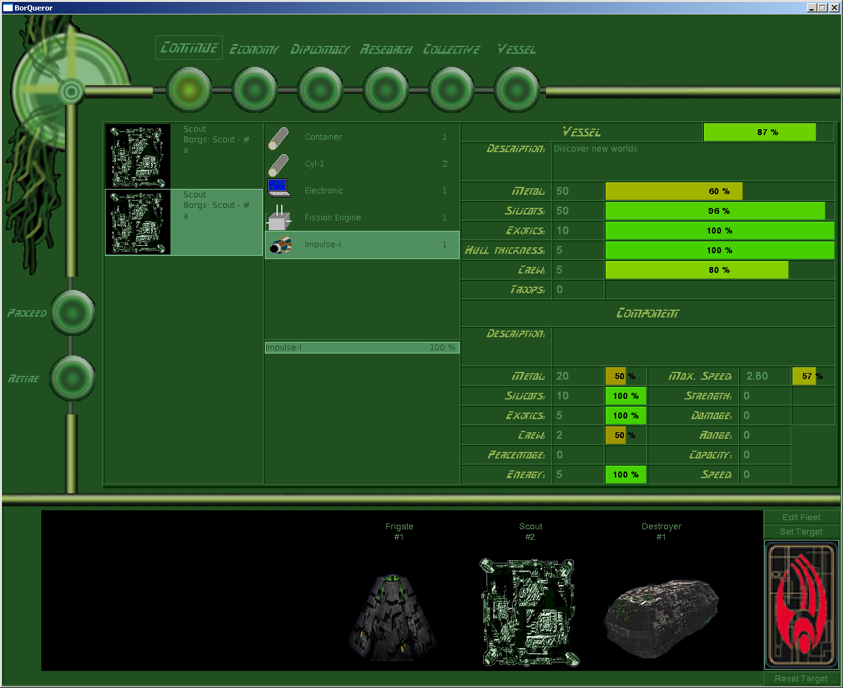Click the Set Target button
Screen dimensions: 843x688
801,532
